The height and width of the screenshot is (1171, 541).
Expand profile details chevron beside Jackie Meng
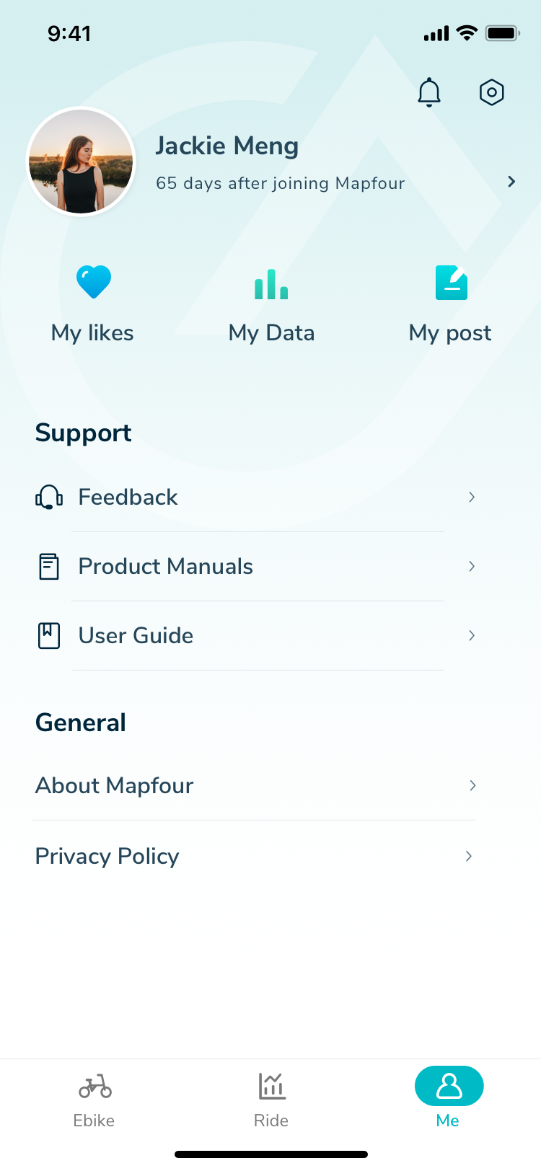click(x=511, y=182)
